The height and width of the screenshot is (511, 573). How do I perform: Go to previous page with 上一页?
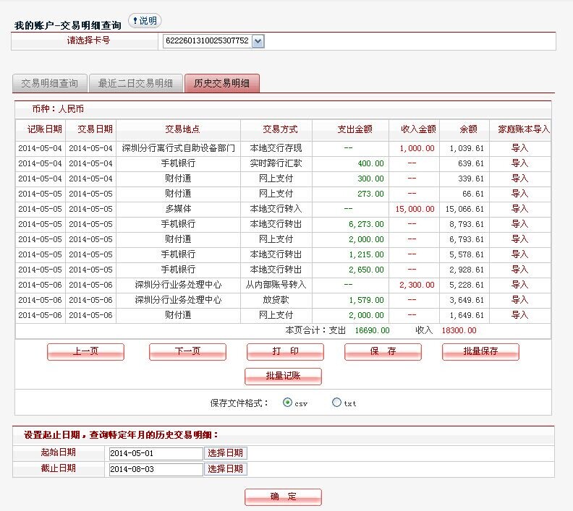coord(85,352)
